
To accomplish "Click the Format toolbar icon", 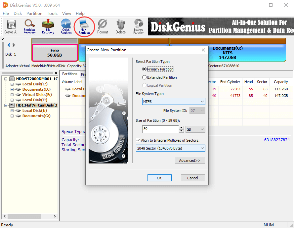I will click(x=103, y=26).
